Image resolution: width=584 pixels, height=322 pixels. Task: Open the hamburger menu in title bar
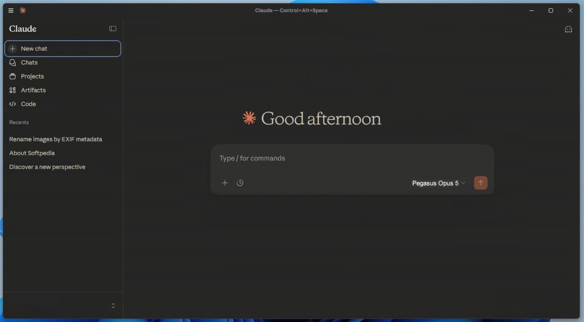click(x=11, y=10)
